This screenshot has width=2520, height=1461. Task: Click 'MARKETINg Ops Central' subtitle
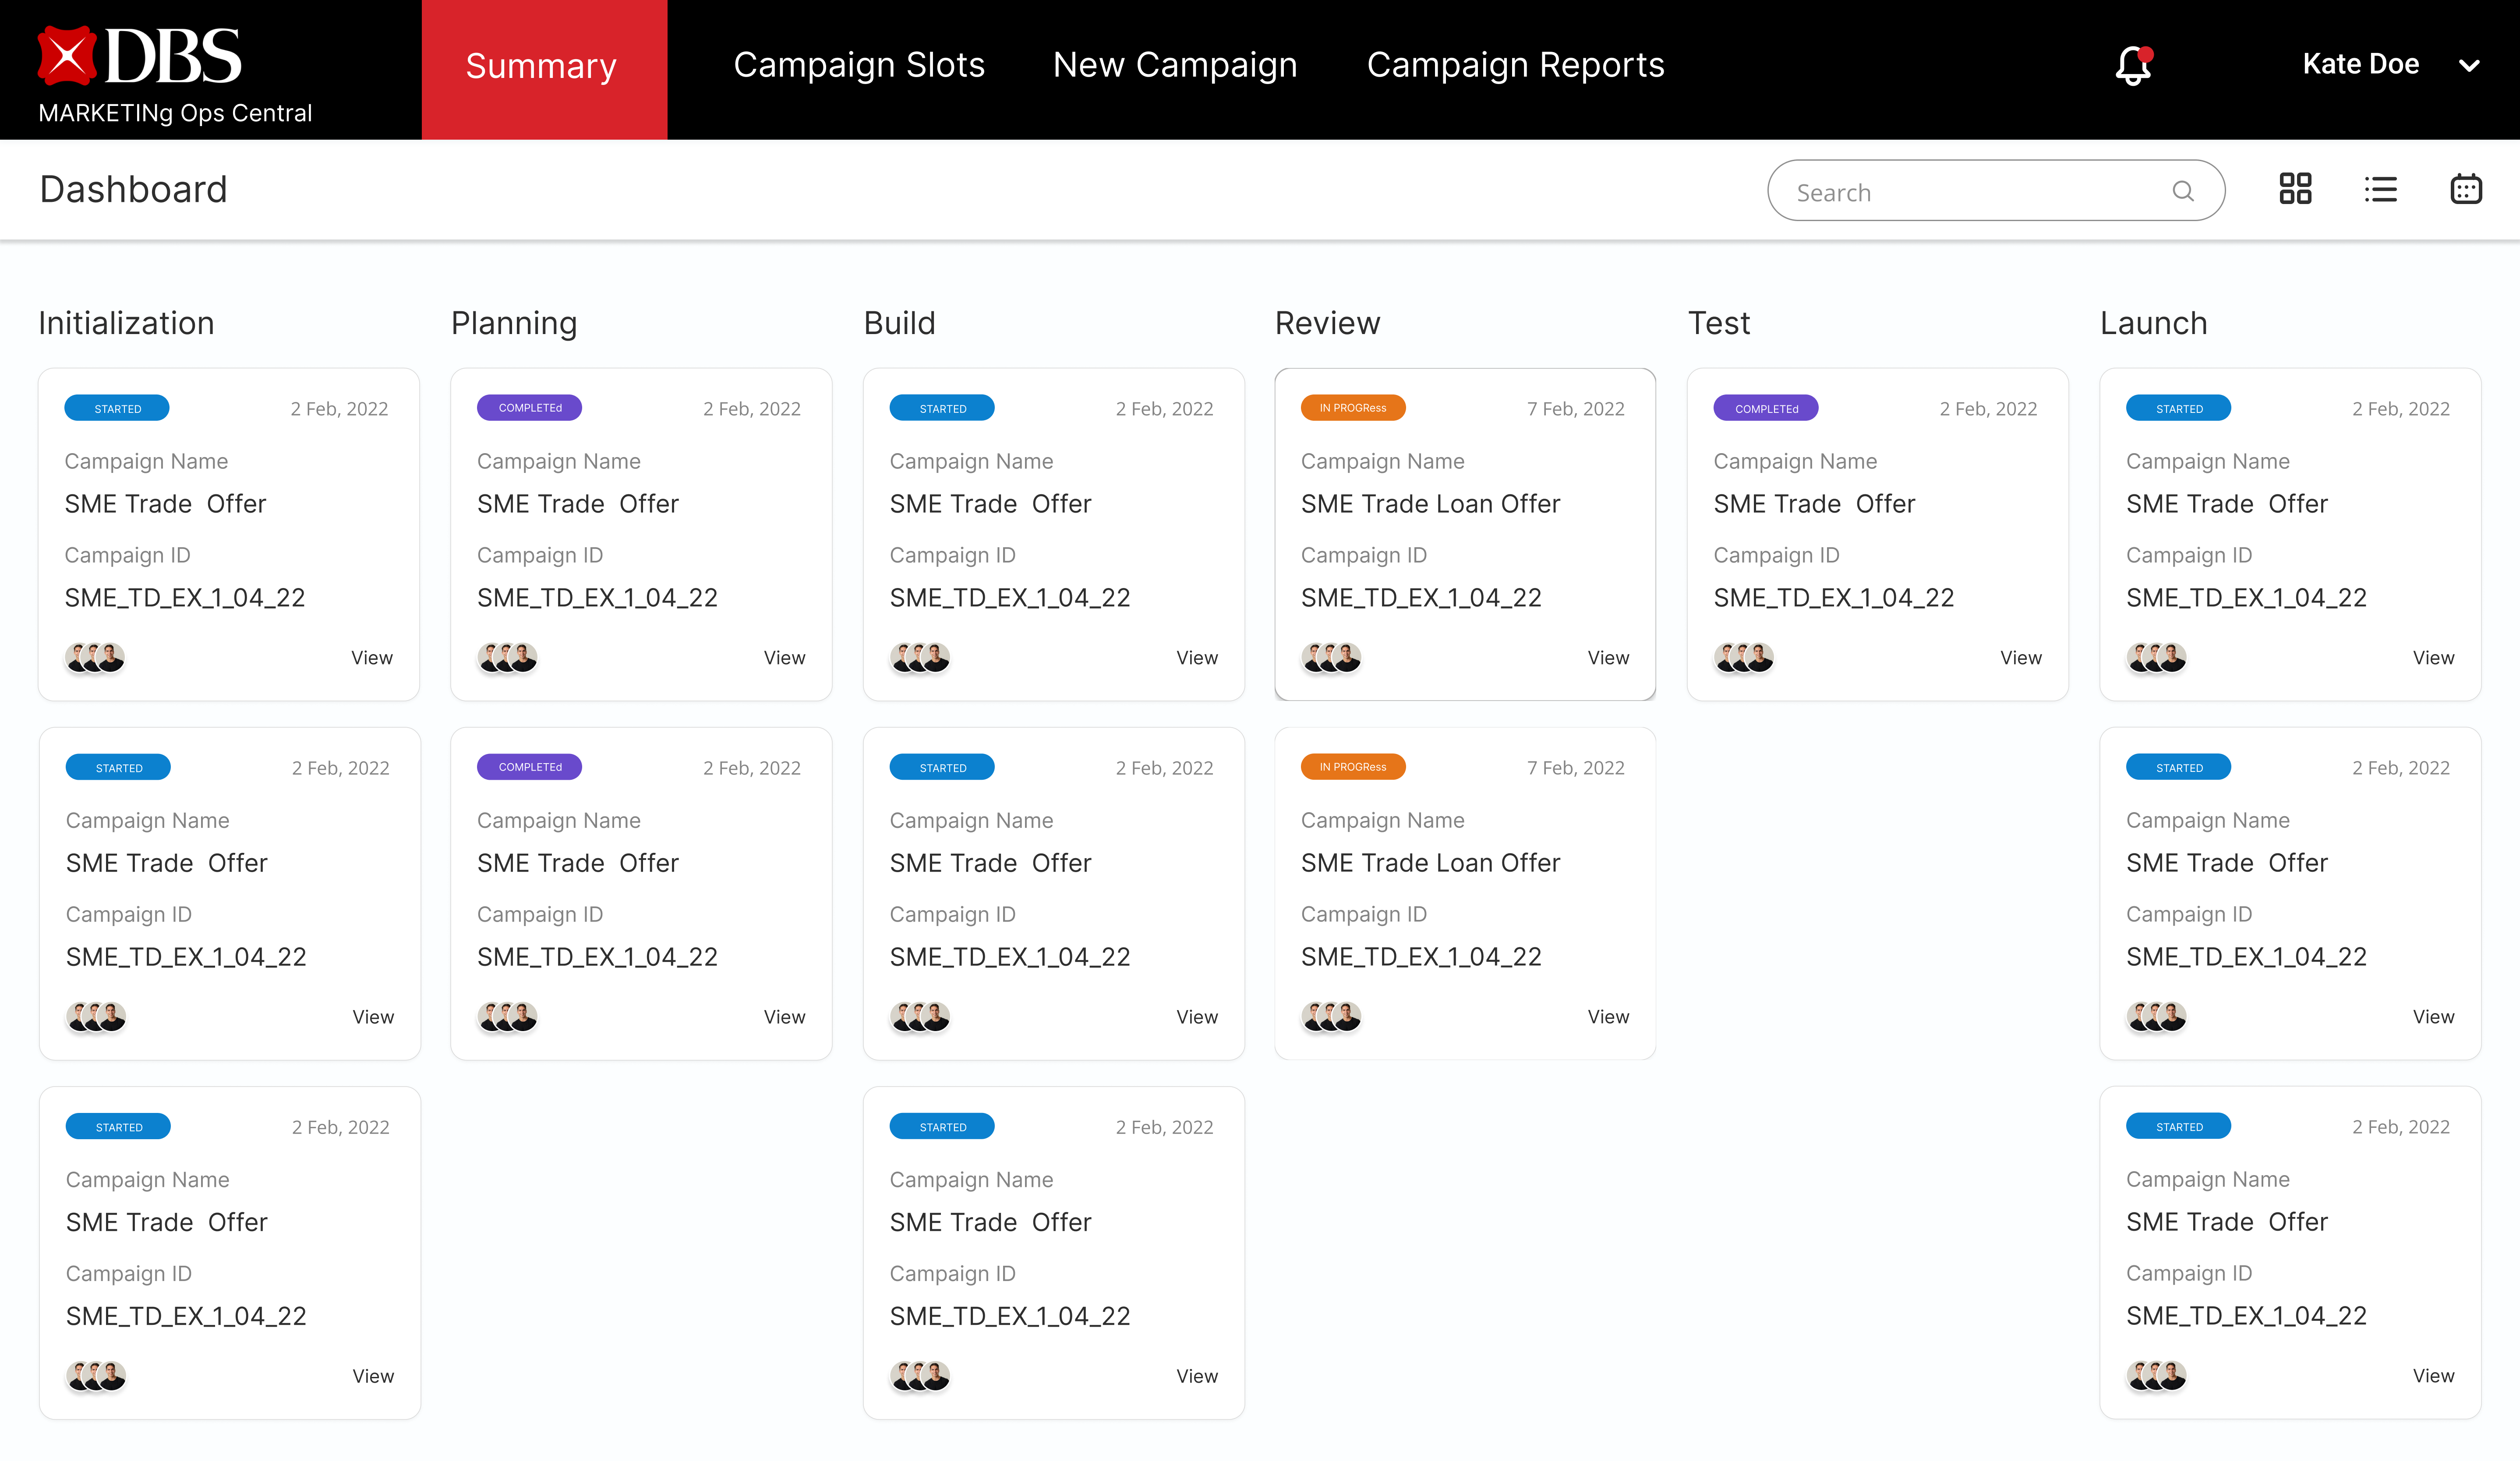tap(175, 113)
